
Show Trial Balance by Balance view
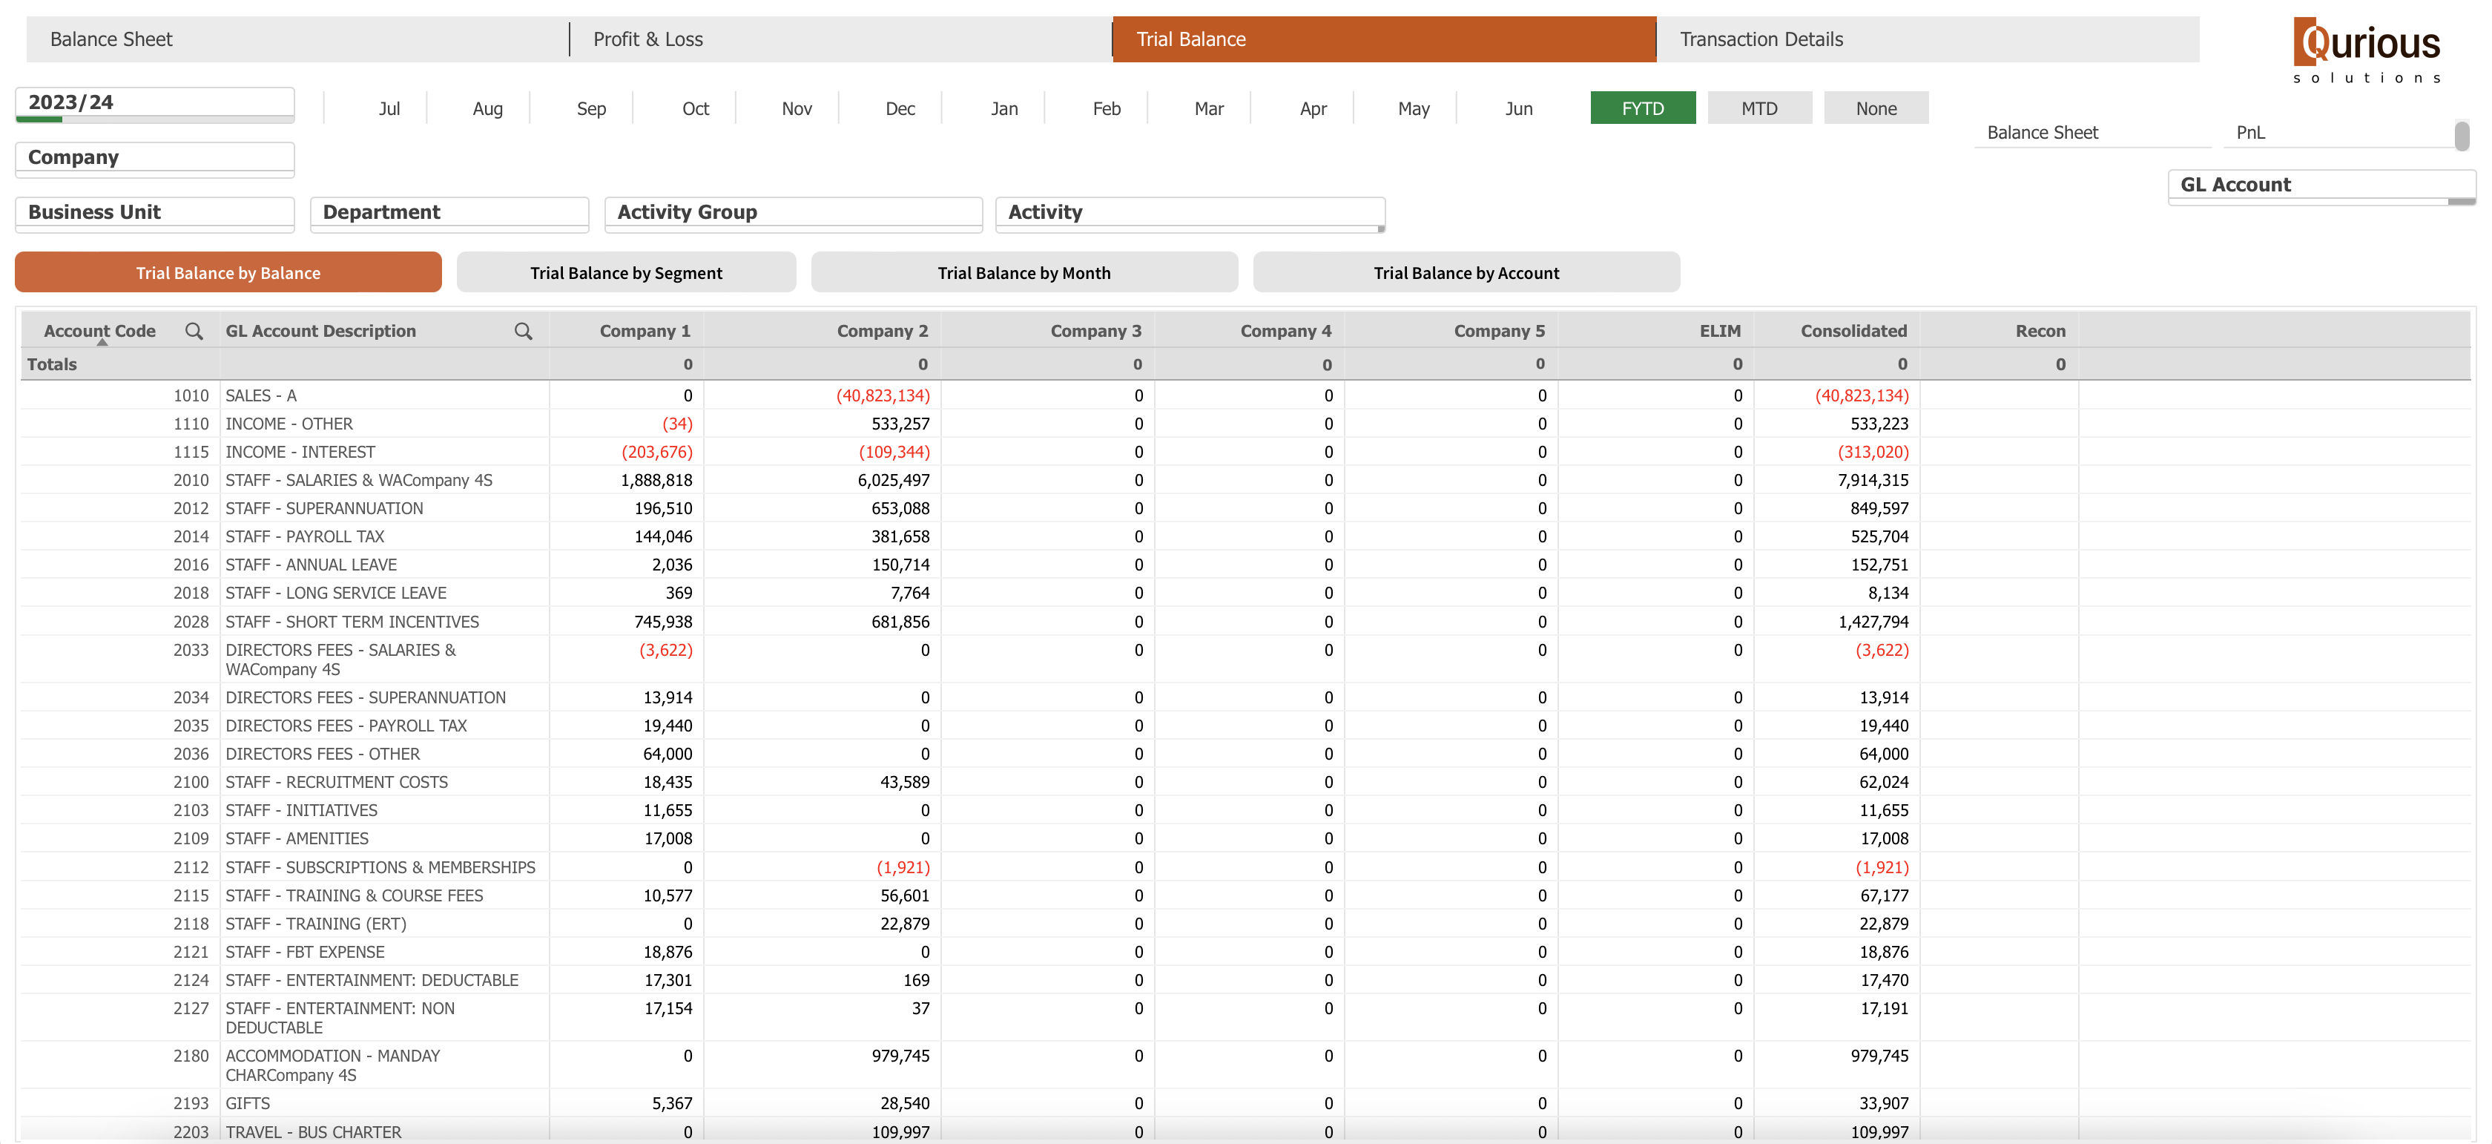click(x=228, y=273)
